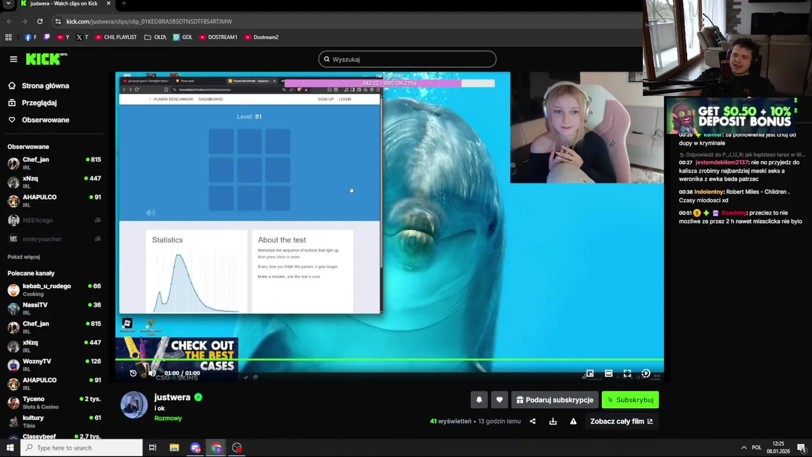Open Chrome from the taskbar
This screenshot has width=812, height=457.
216,448
